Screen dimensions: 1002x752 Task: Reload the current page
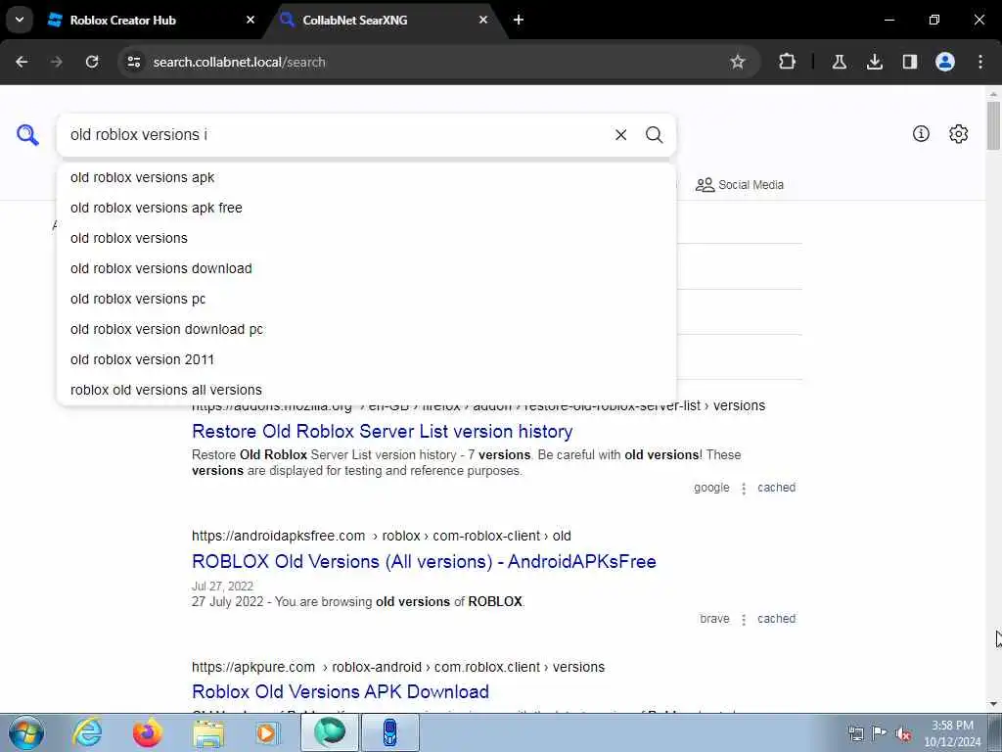click(92, 62)
